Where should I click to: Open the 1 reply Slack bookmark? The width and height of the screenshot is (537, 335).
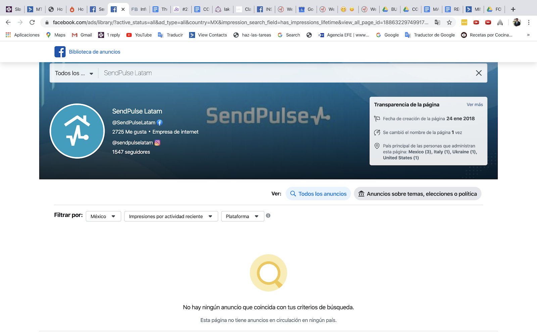coord(109,35)
